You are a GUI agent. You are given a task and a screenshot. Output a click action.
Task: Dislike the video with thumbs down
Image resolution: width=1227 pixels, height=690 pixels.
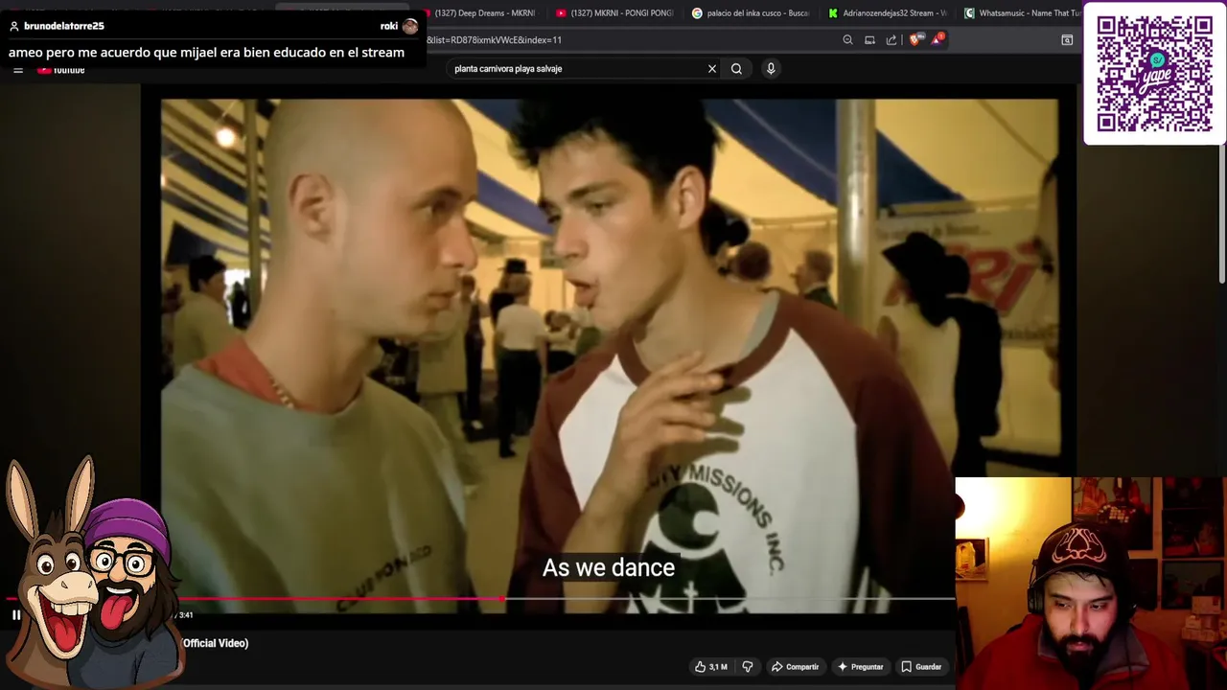pos(748,667)
